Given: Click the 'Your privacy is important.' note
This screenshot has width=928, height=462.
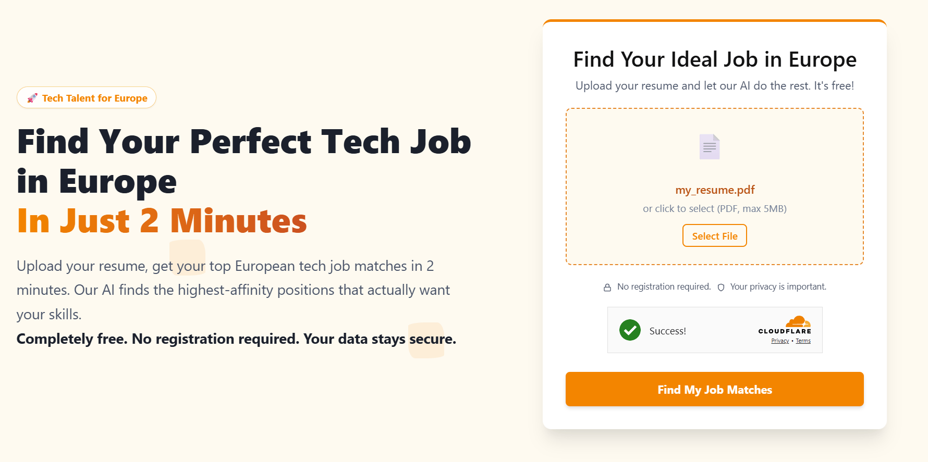Looking at the screenshot, I should point(778,287).
